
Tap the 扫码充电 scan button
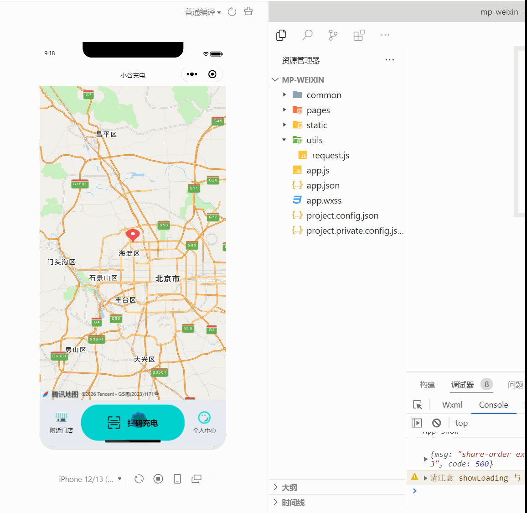133,423
